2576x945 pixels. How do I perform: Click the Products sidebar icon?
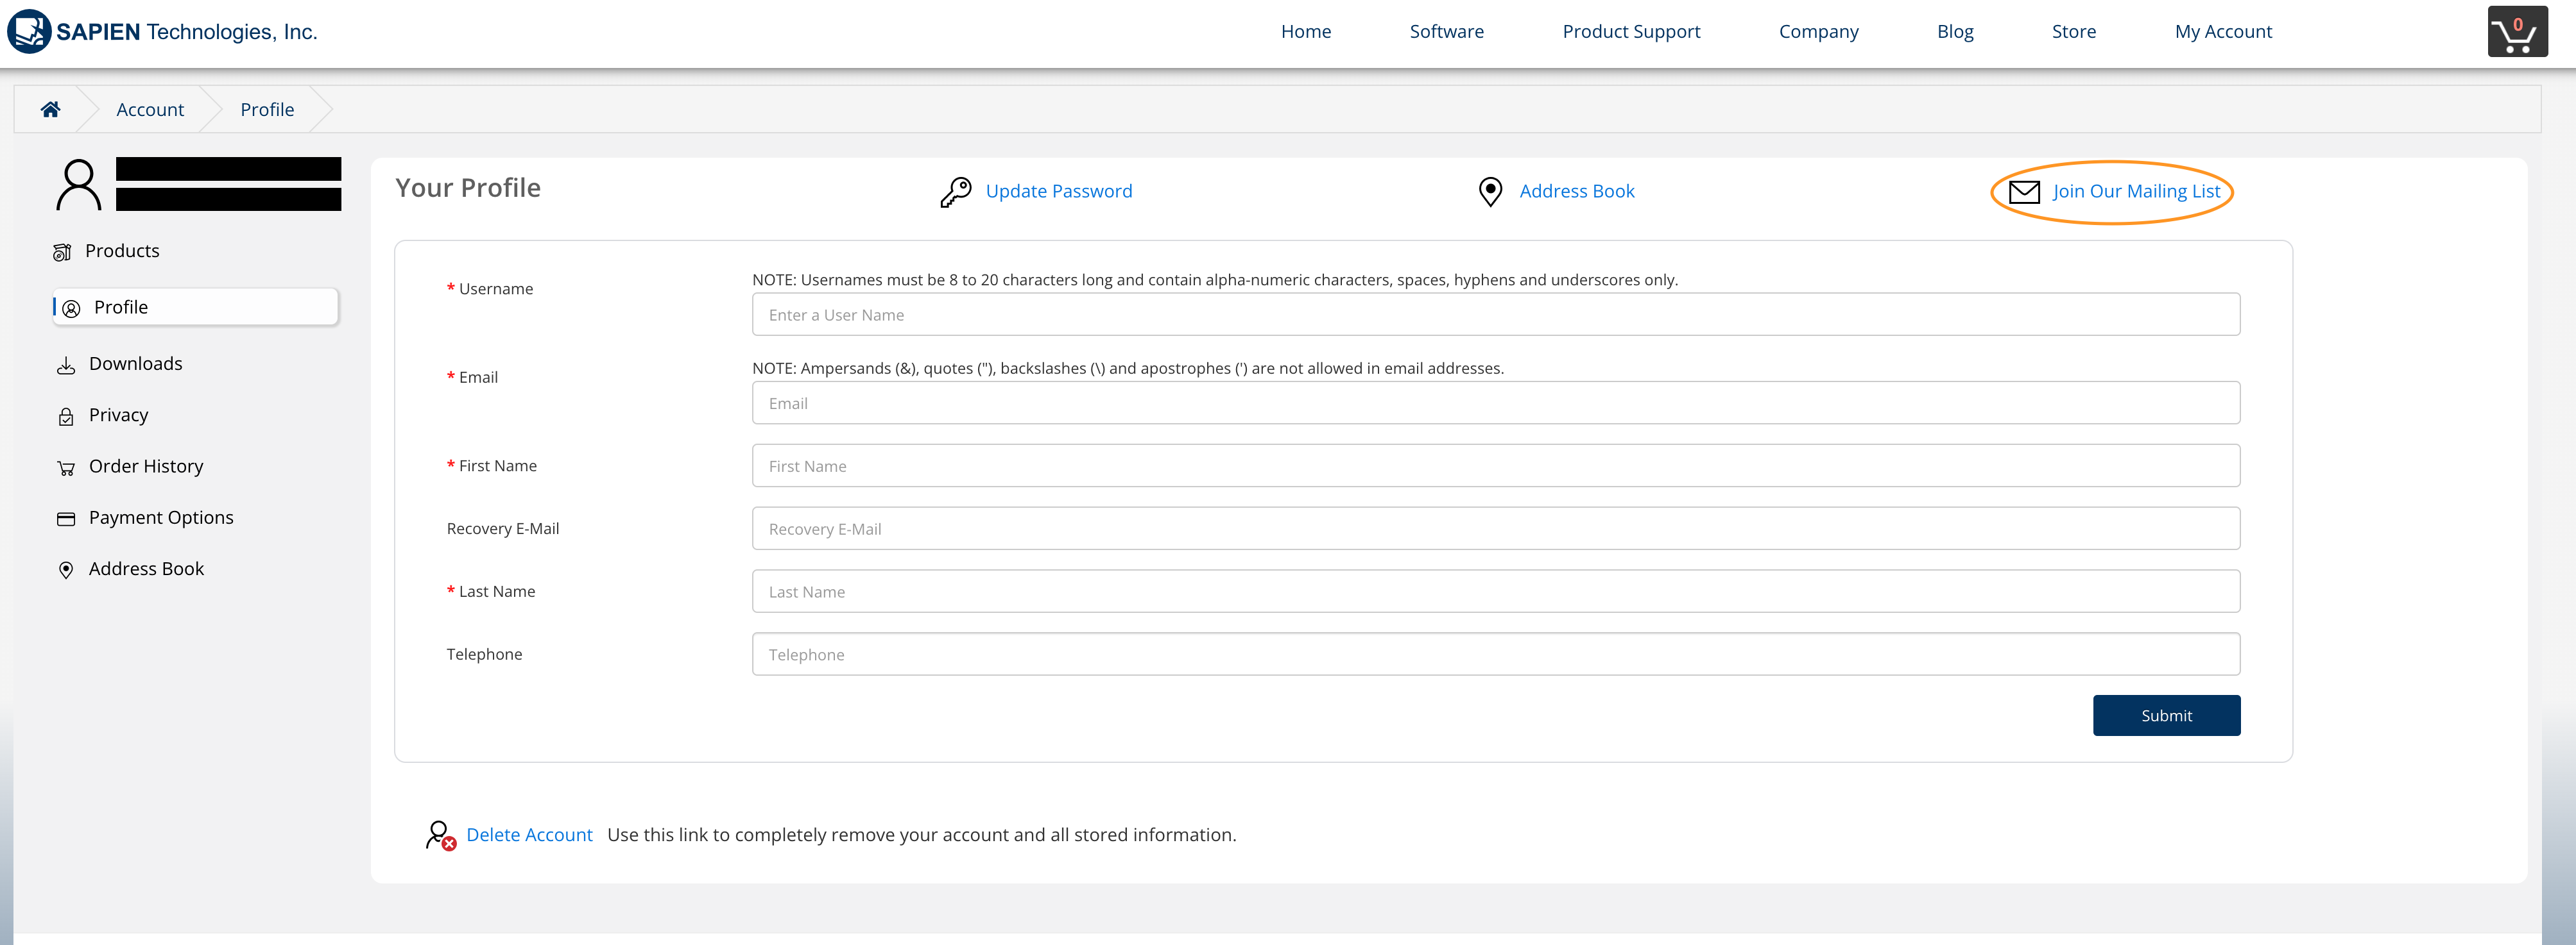click(62, 252)
